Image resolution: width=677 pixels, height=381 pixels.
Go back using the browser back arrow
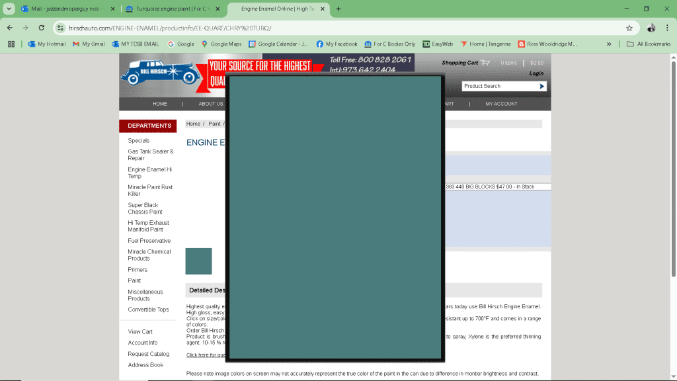pyautogui.click(x=10, y=28)
